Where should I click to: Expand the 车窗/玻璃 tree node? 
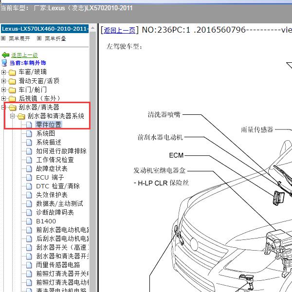(x=3, y=72)
